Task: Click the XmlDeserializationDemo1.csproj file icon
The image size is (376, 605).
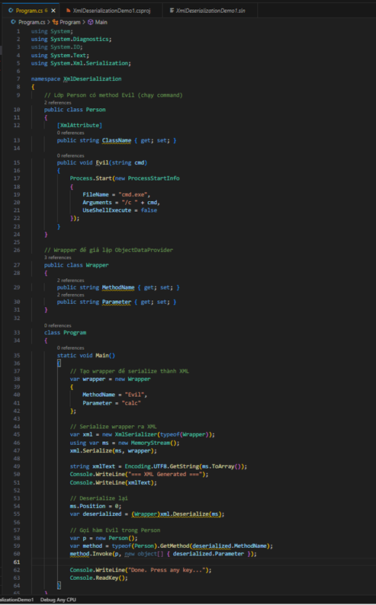Action: pyautogui.click(x=69, y=11)
